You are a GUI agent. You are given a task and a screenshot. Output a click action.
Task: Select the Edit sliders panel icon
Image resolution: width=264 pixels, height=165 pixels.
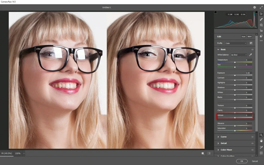[261, 14]
